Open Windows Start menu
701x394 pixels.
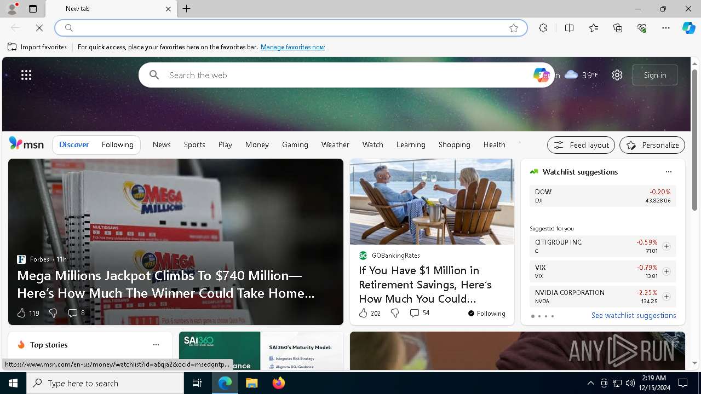[13, 383]
